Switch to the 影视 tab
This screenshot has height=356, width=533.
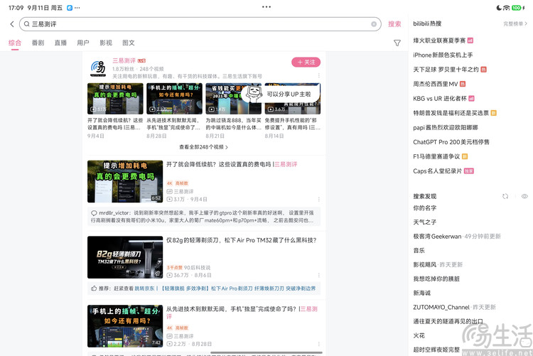[x=106, y=43]
